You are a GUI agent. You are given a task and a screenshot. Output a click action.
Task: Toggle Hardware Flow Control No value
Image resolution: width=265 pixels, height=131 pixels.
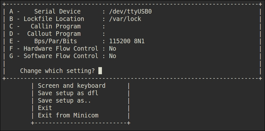pos(113,48)
